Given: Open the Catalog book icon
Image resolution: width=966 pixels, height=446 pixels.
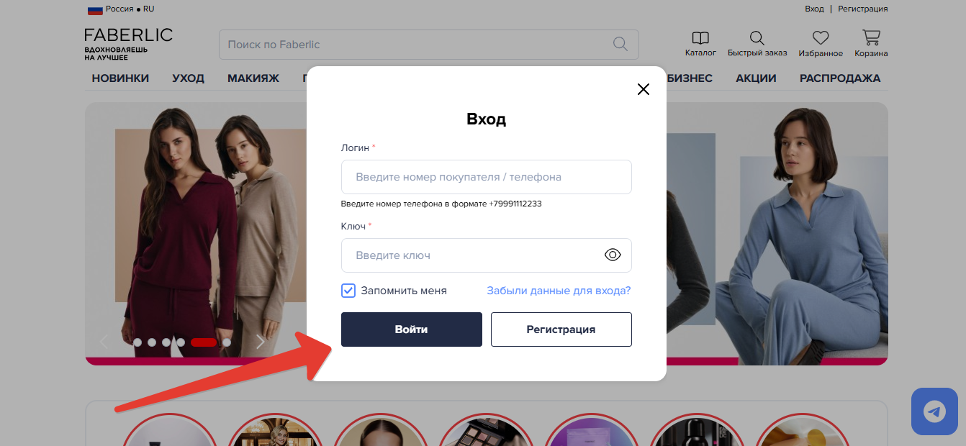Looking at the screenshot, I should (700, 38).
